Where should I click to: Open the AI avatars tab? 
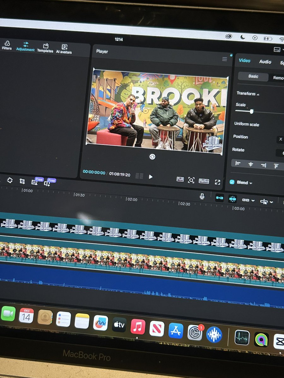64,49
